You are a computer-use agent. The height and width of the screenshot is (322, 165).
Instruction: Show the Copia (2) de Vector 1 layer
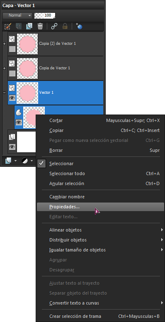(x=12, y=49)
